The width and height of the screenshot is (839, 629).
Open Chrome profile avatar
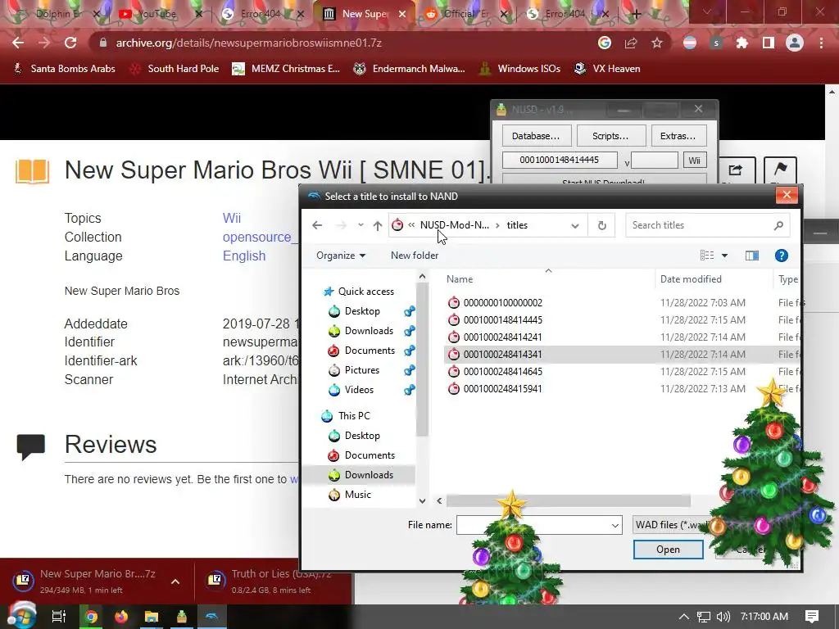(795, 43)
